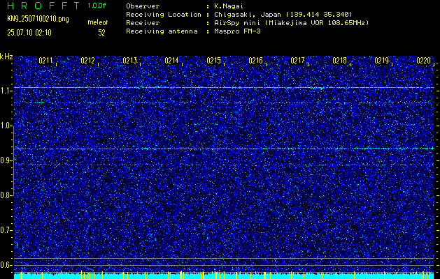
Task: Click the Receiver label
Action: [x=143, y=23]
